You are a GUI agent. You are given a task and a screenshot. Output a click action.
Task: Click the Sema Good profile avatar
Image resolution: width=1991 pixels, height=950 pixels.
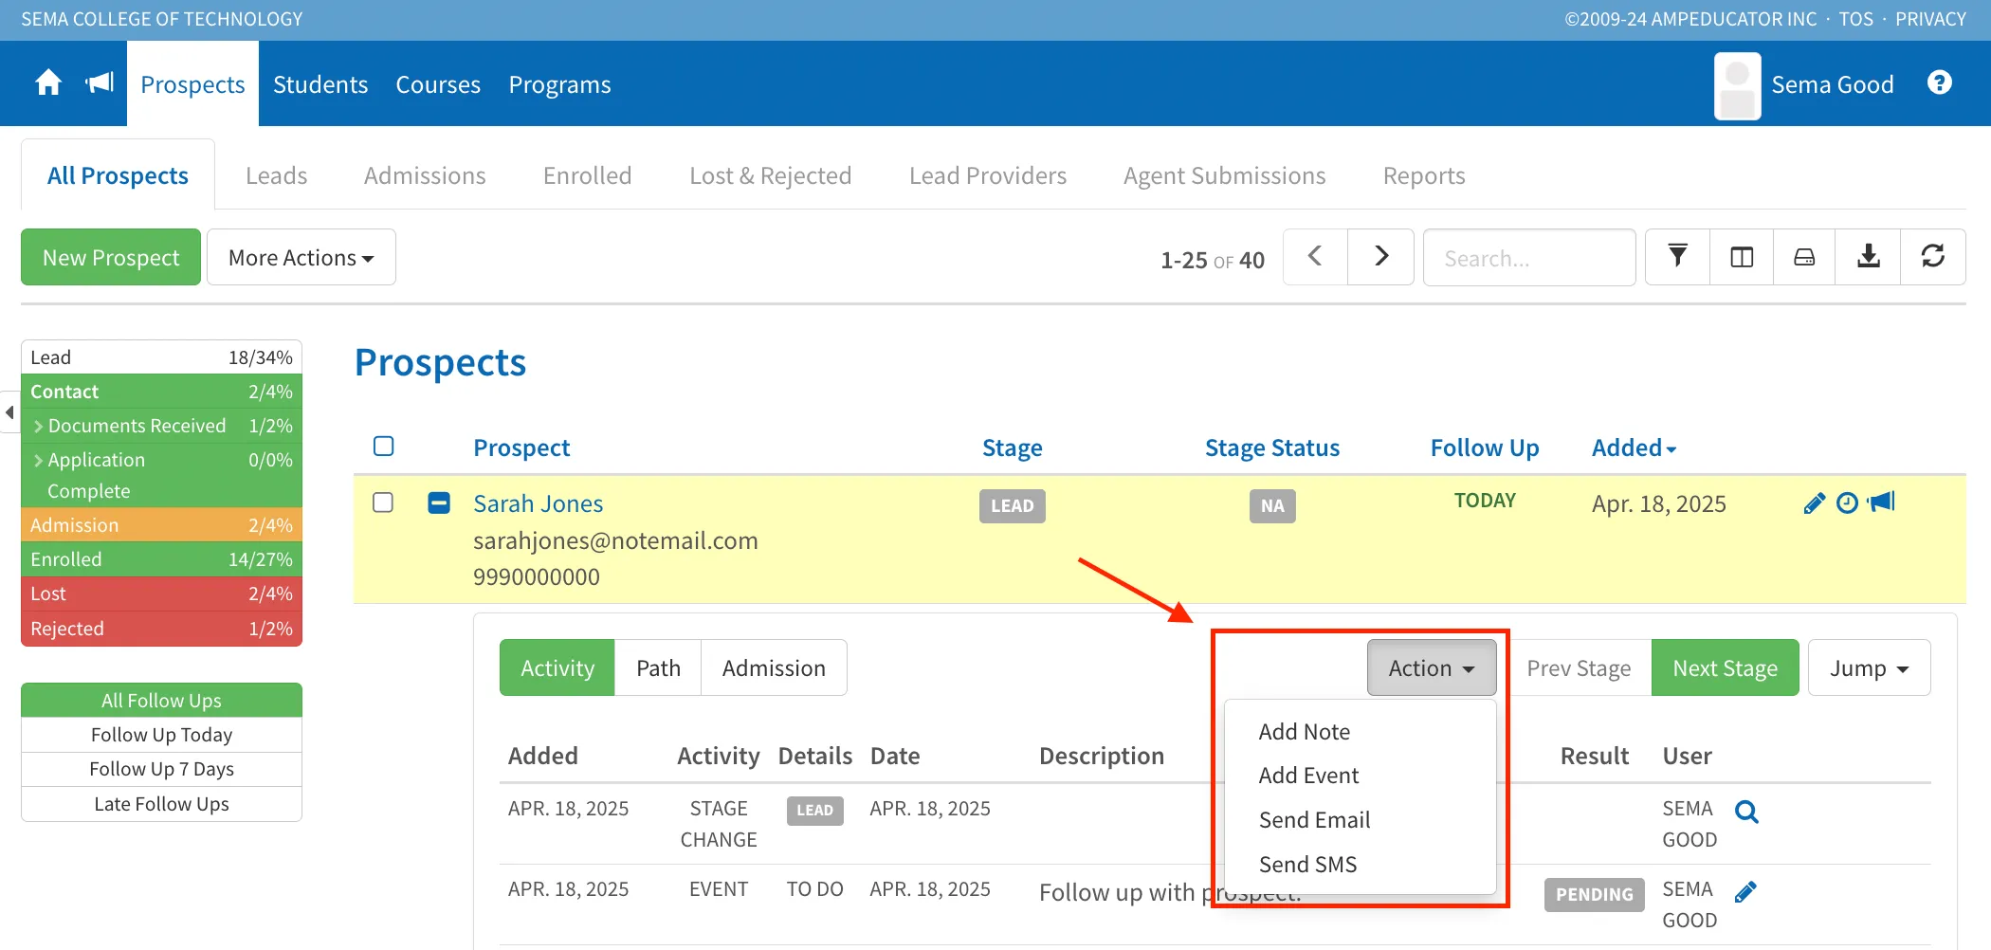click(x=1738, y=85)
